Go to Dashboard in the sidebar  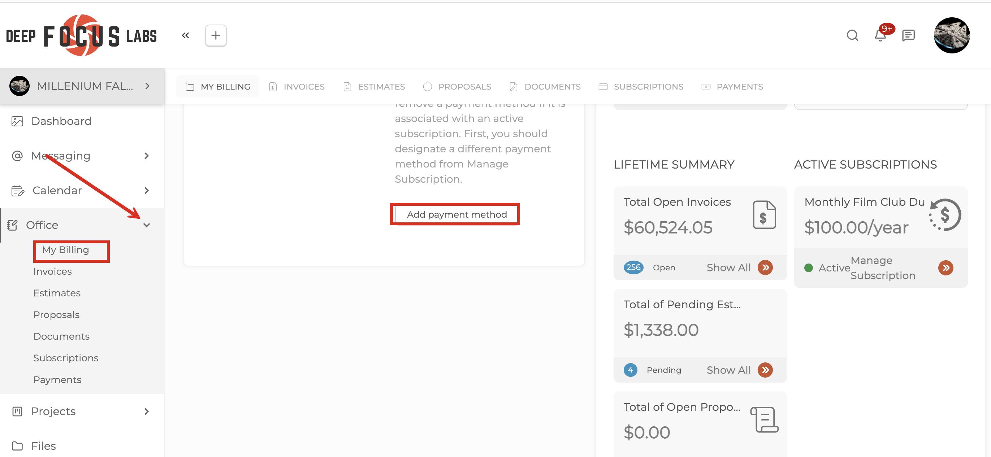(61, 121)
